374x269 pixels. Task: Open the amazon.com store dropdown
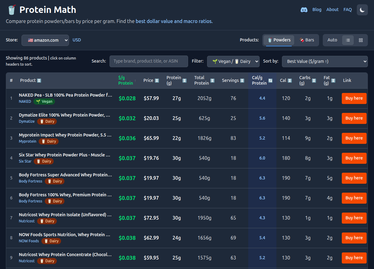pyautogui.click(x=45, y=40)
